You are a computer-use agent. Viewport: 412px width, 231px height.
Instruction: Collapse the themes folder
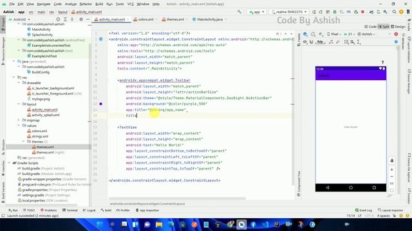click(x=23, y=142)
